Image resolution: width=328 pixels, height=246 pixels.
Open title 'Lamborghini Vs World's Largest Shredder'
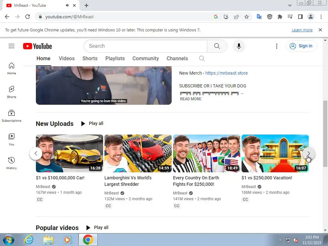[128, 181]
